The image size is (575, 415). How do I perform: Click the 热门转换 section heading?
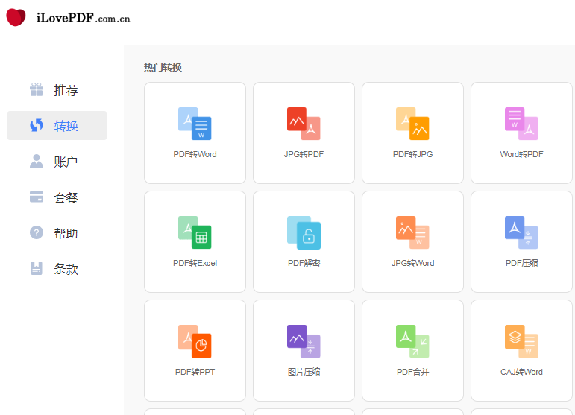[163, 67]
